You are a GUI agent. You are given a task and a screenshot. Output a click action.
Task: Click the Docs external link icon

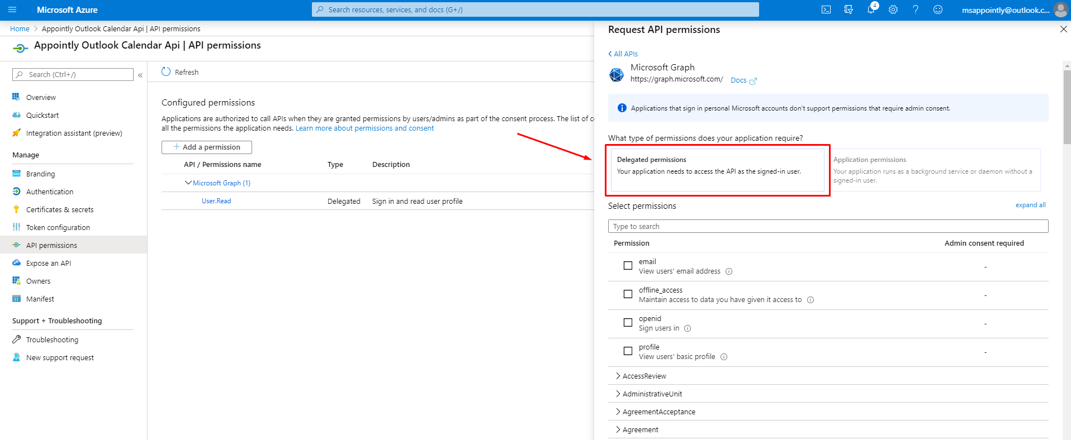[x=753, y=81]
